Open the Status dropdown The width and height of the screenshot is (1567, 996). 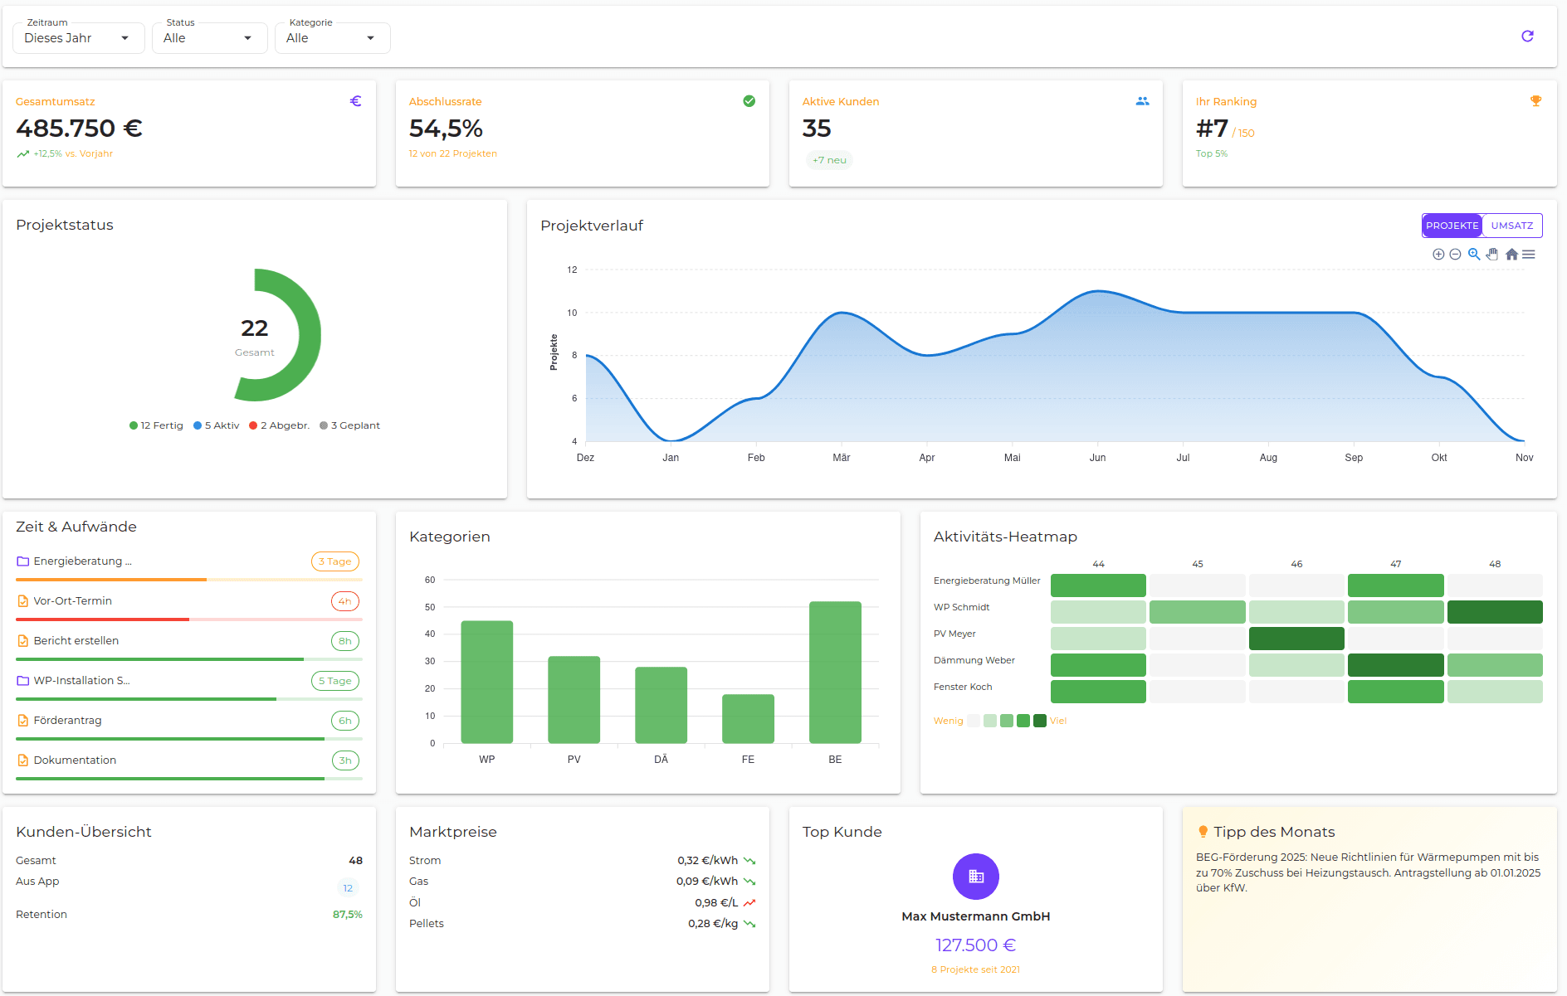point(209,37)
